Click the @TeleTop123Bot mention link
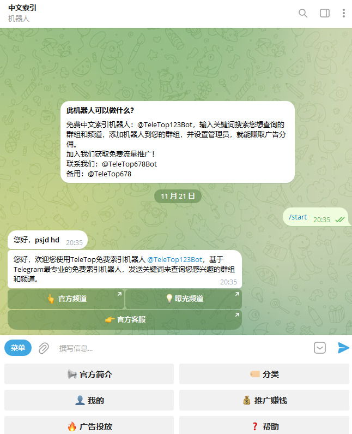Viewport: 352px width, 434px height. pos(175,260)
